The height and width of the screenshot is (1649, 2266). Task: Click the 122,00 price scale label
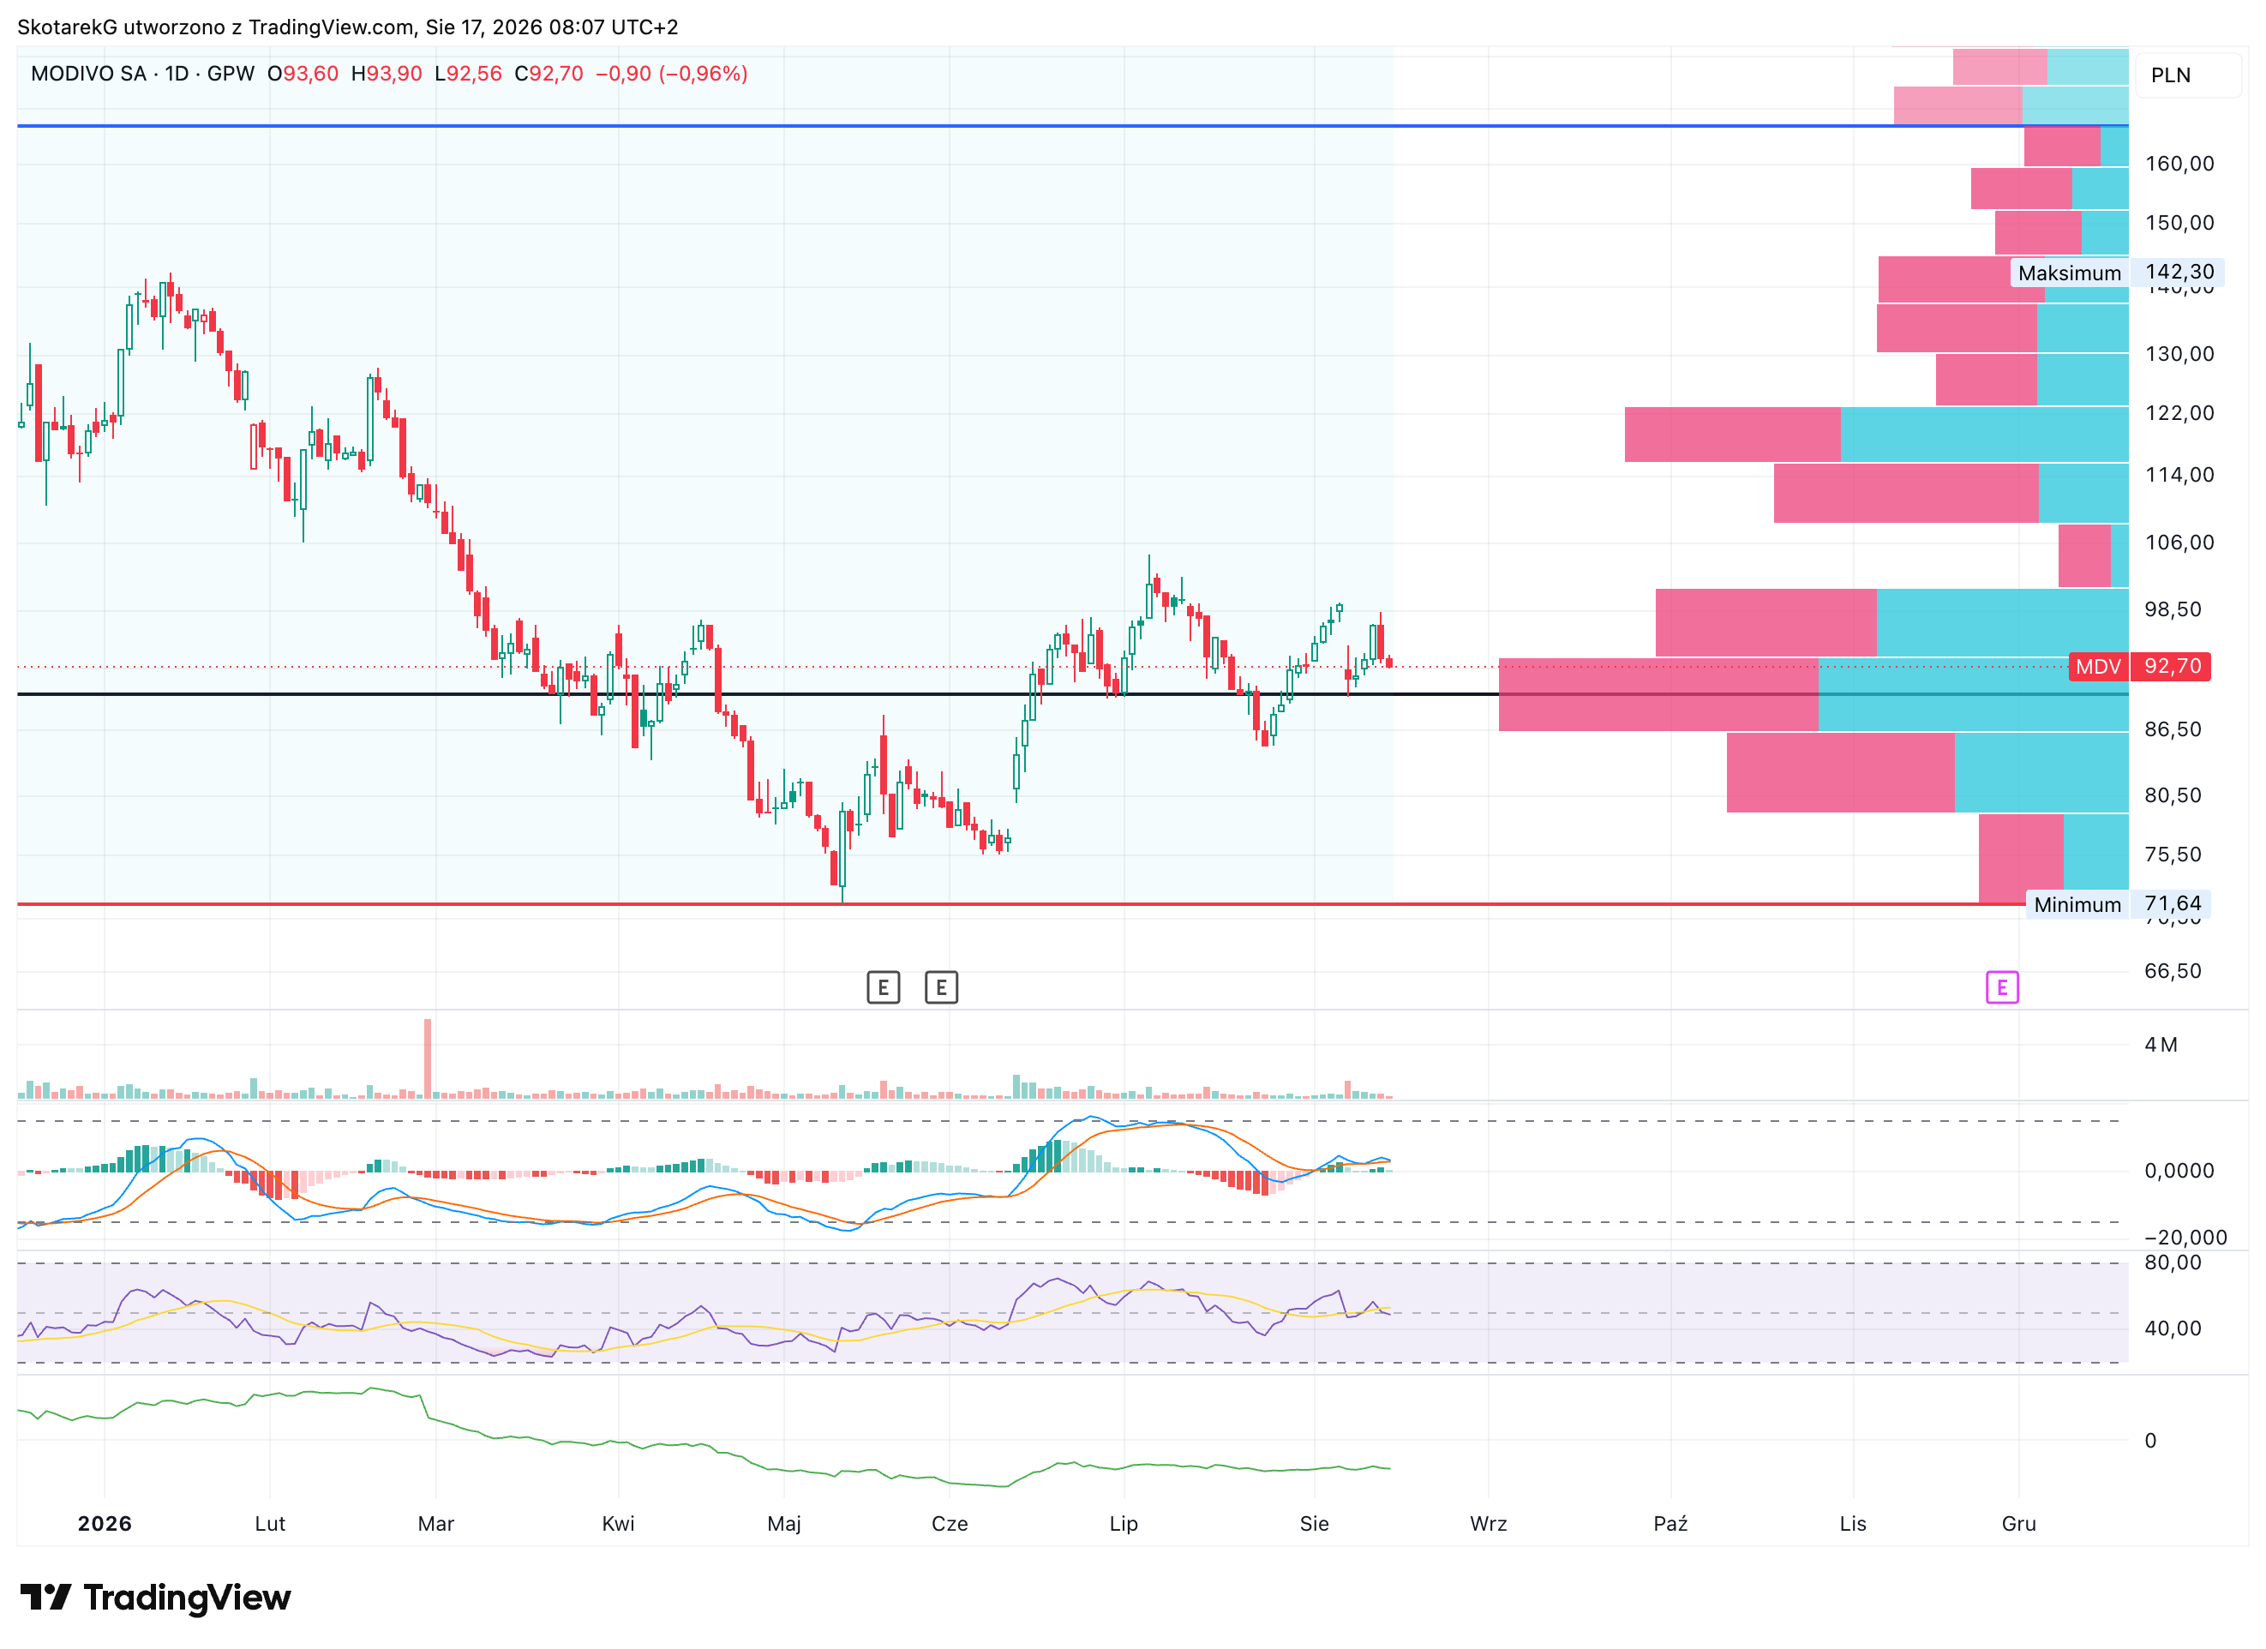(2179, 413)
